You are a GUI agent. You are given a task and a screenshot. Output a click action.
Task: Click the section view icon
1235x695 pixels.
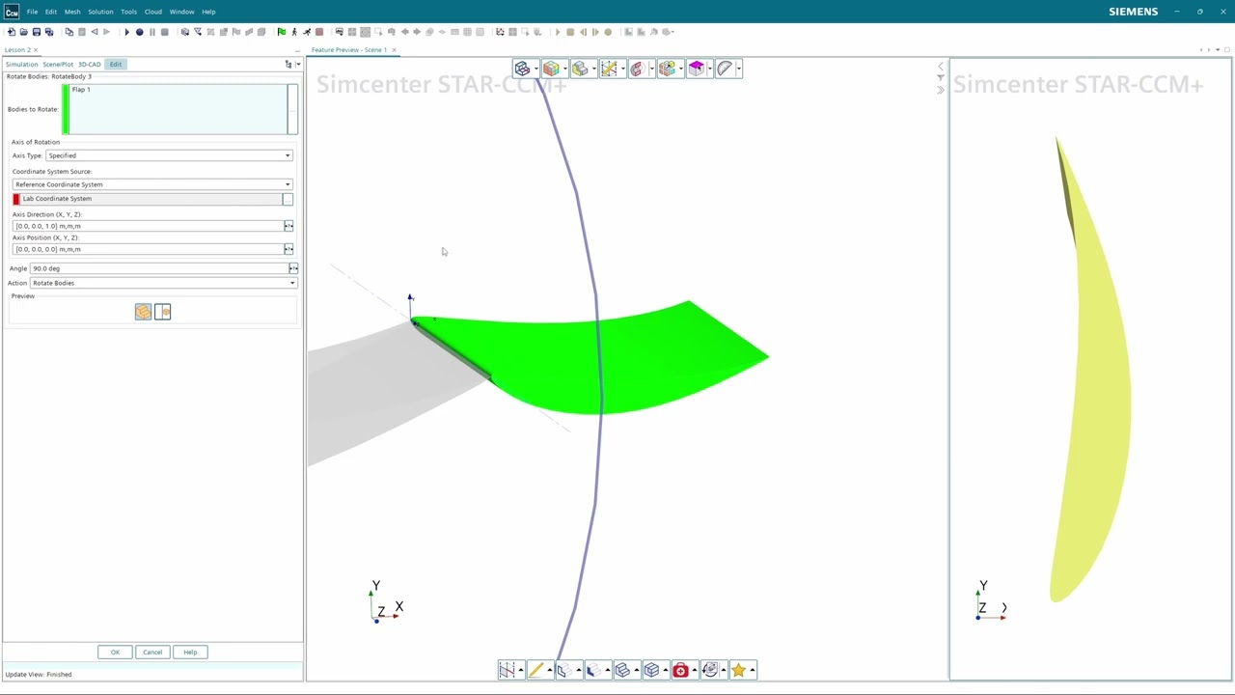(x=638, y=69)
